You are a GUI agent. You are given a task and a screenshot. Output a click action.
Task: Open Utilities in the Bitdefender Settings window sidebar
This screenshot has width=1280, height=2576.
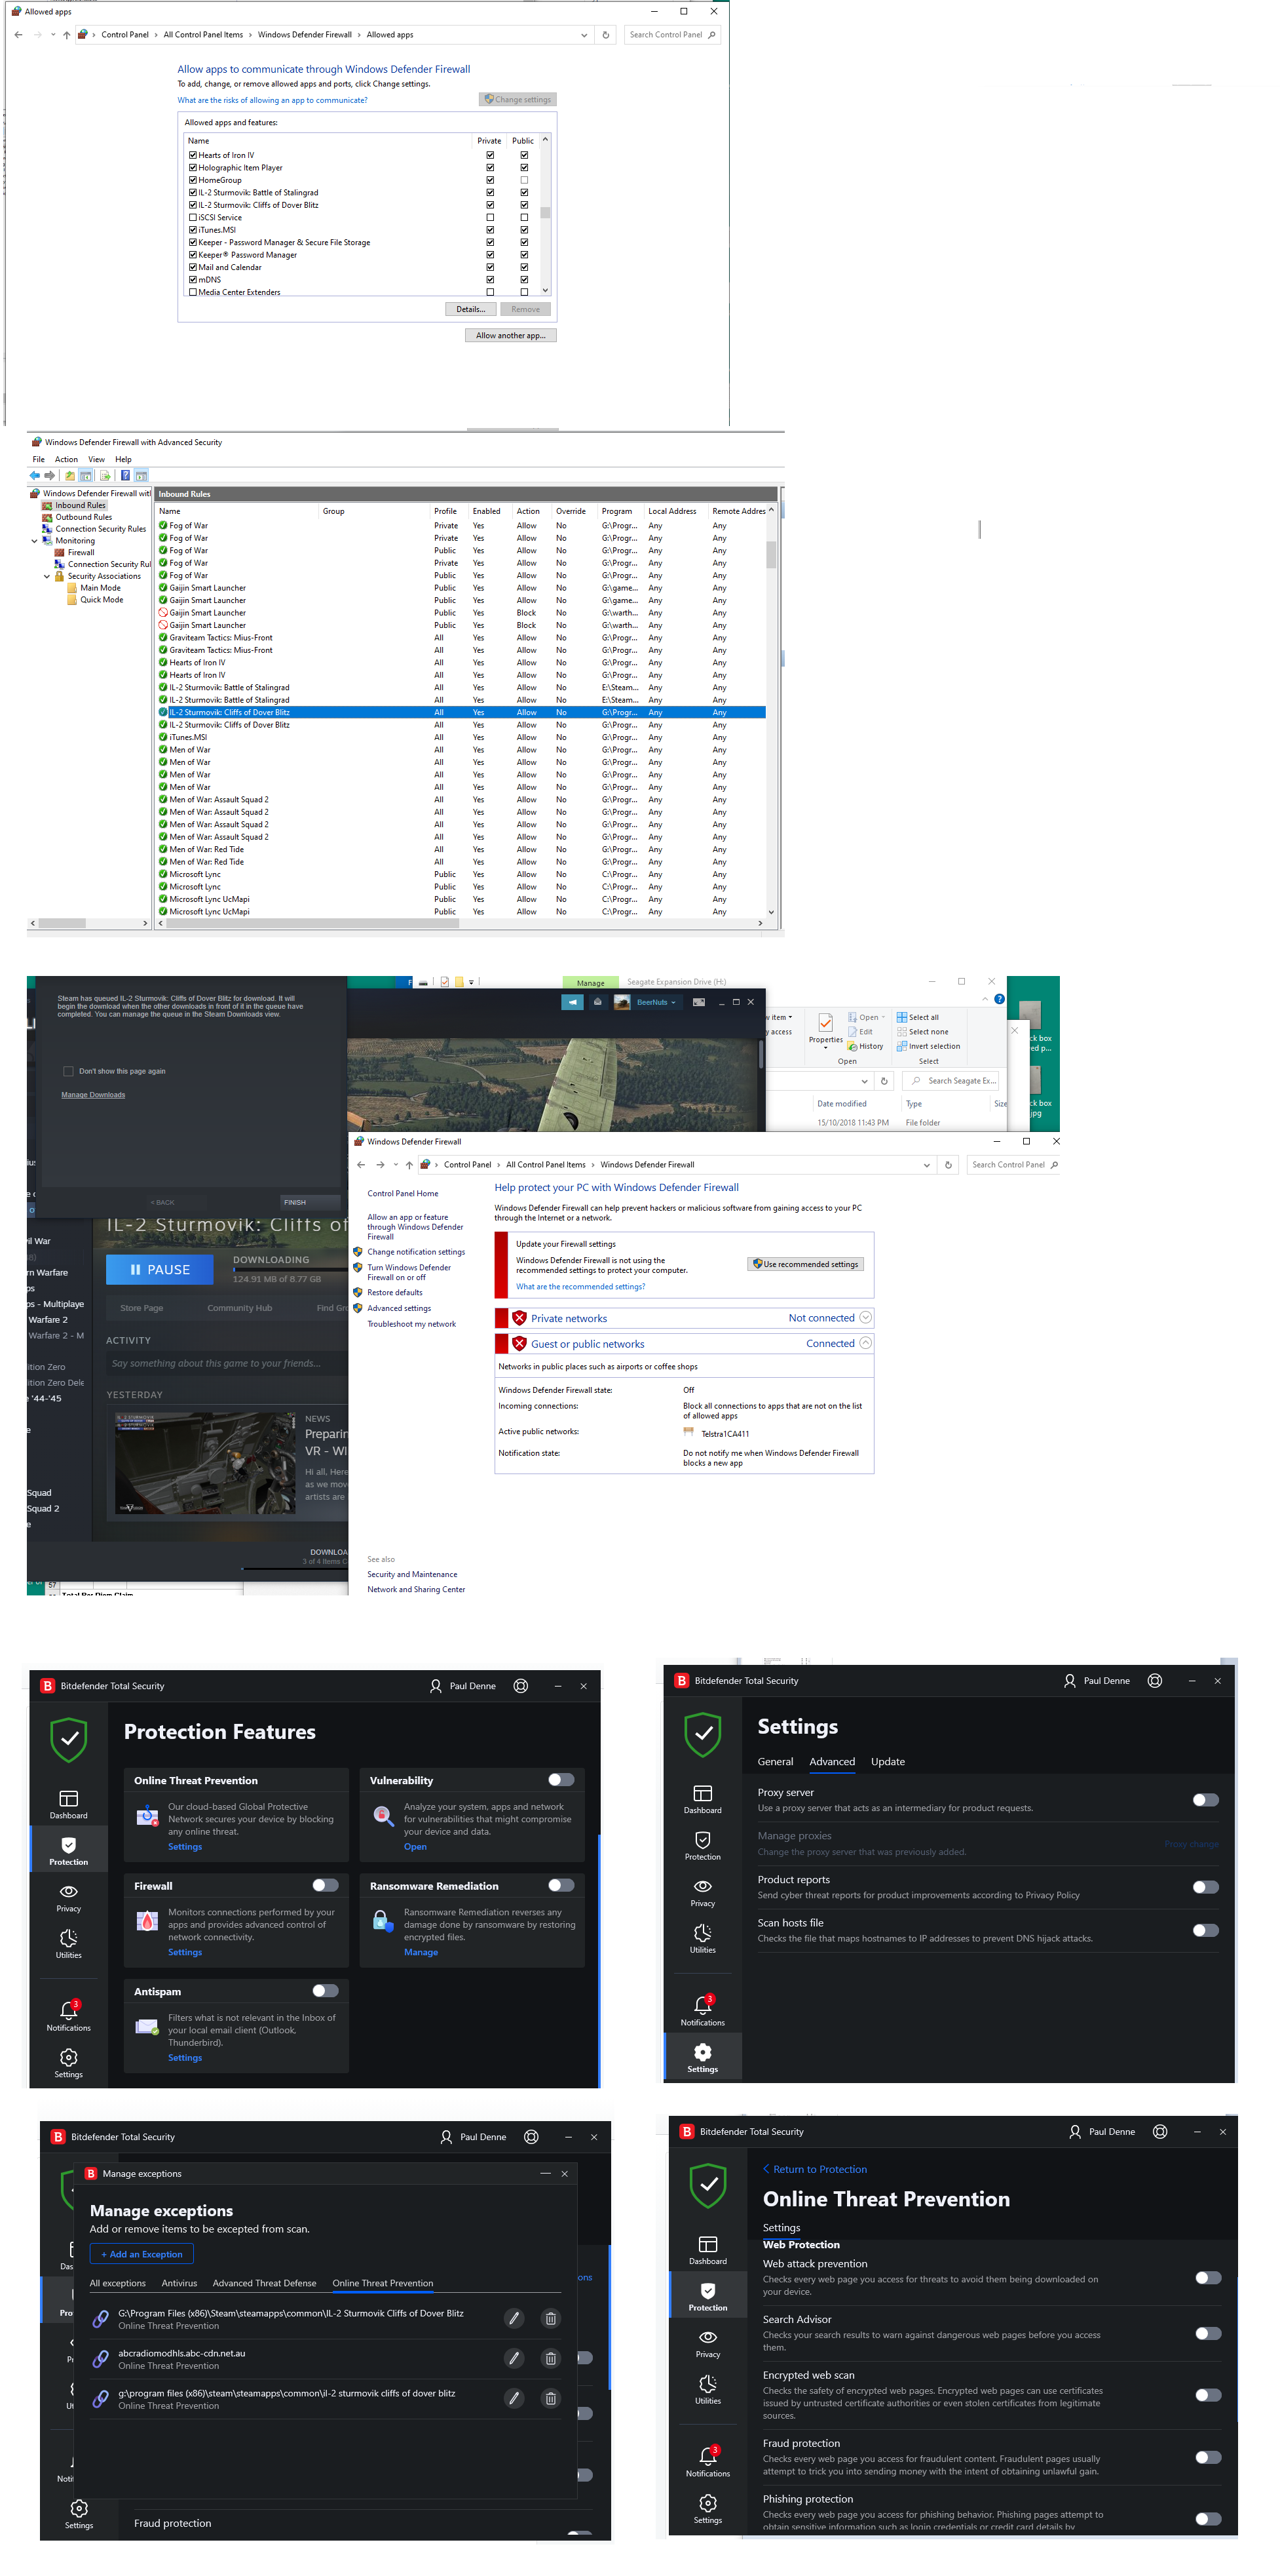702,1939
